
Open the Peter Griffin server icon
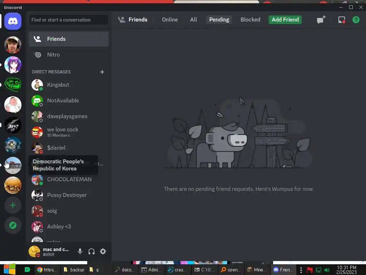point(13,105)
